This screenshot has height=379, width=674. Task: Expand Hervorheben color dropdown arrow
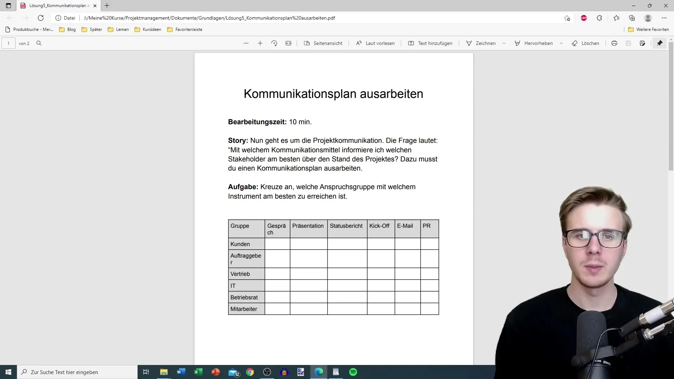[x=561, y=43]
